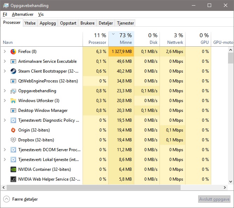This screenshot has height=208, width=234.
Task: Click the Dropbox process icon
Action: 13,140
